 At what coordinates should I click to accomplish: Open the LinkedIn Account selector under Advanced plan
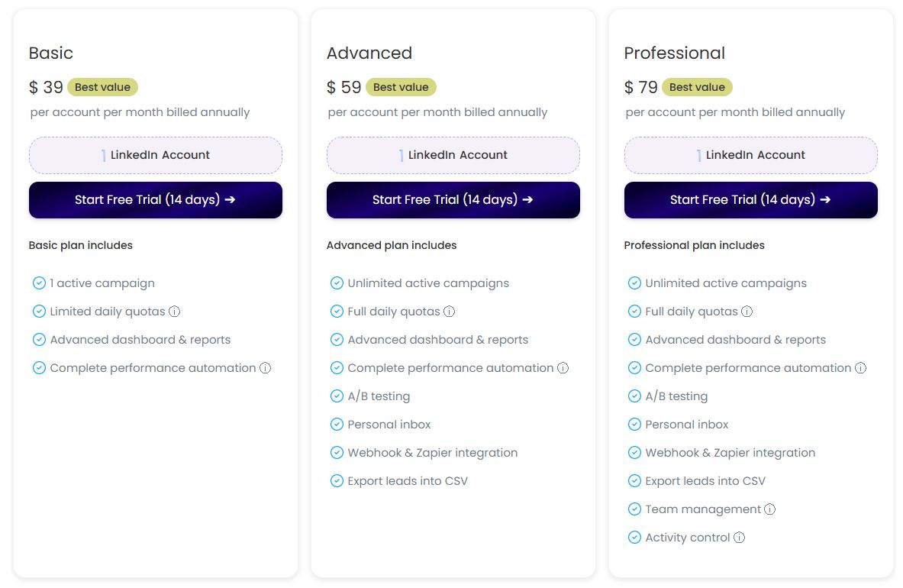[x=453, y=154]
